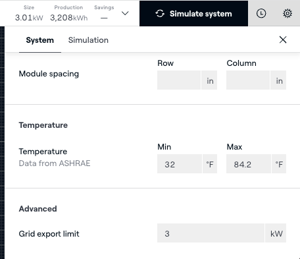Focus the Column module spacing field
The image size is (300, 259).
[x=248, y=80]
